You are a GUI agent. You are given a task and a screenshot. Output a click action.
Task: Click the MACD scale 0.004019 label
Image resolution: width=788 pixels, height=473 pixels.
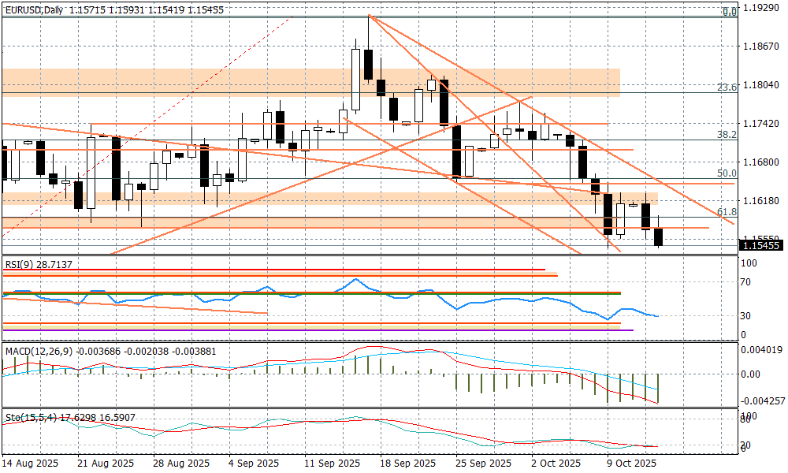point(762,351)
